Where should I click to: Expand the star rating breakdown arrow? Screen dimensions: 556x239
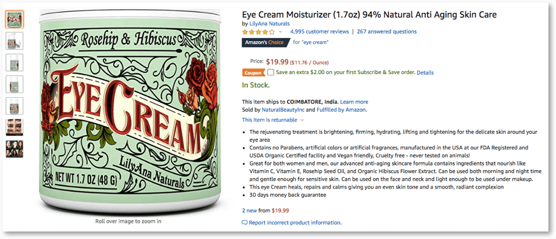[281, 32]
